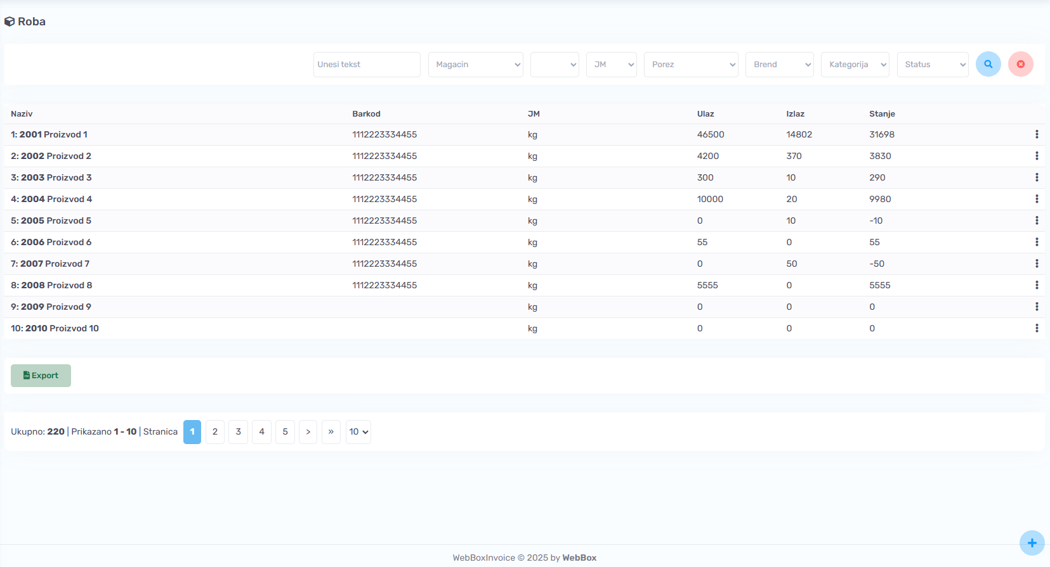Click the Export button

41,376
